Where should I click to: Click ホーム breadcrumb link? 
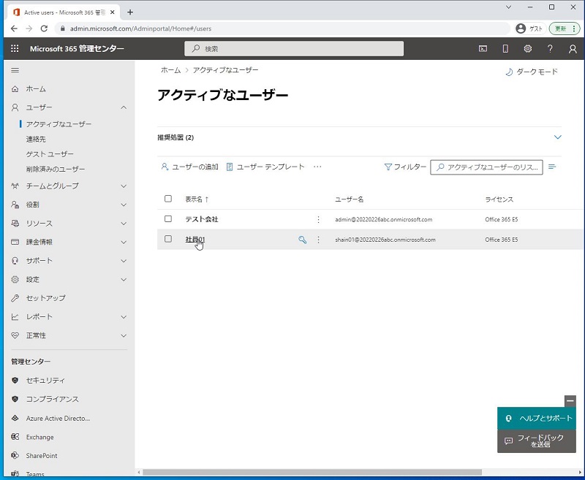click(170, 70)
